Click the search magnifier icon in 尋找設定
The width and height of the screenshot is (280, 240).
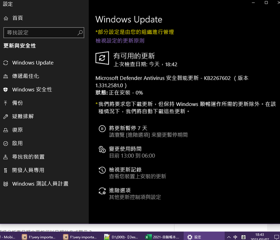[80, 33]
